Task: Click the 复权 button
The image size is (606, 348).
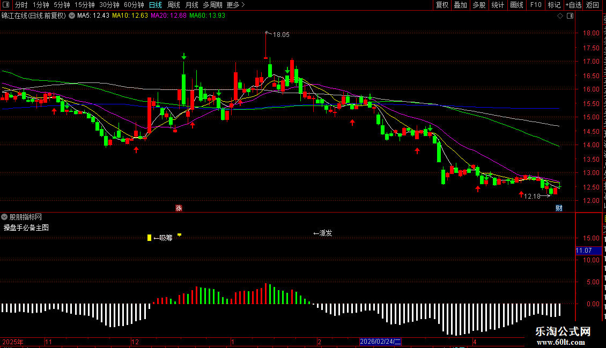Action: (x=442, y=5)
